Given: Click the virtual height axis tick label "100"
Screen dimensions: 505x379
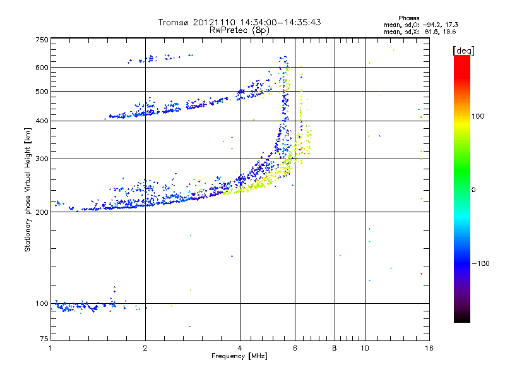Looking at the screenshot, I should pos(42,303).
